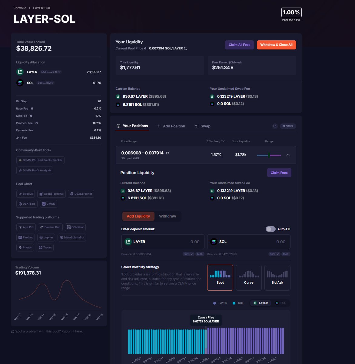Click the SOL deposit amount field
Image resolution: width=355 pixels, height=364 pixels.
pos(249,242)
